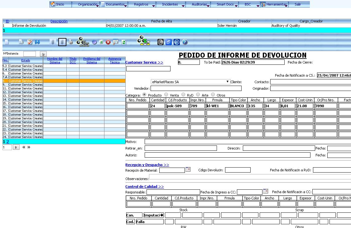Click Salir to exit
Image resolution: width=351 pixels, height=228 pixels.
[298, 4]
